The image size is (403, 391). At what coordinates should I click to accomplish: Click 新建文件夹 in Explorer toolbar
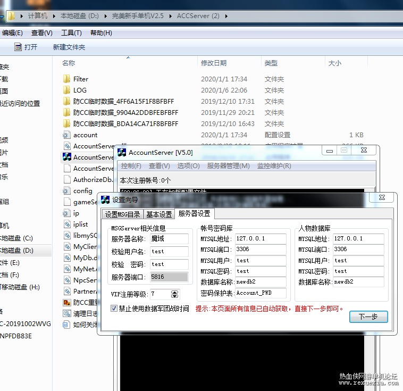69,47
